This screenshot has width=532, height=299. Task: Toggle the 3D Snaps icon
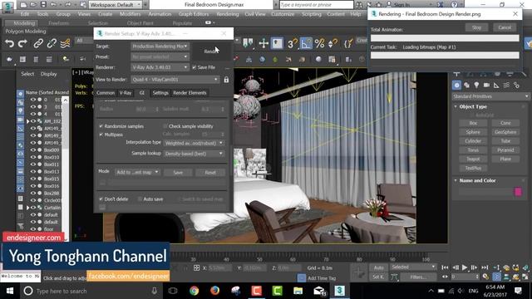[x=292, y=43]
